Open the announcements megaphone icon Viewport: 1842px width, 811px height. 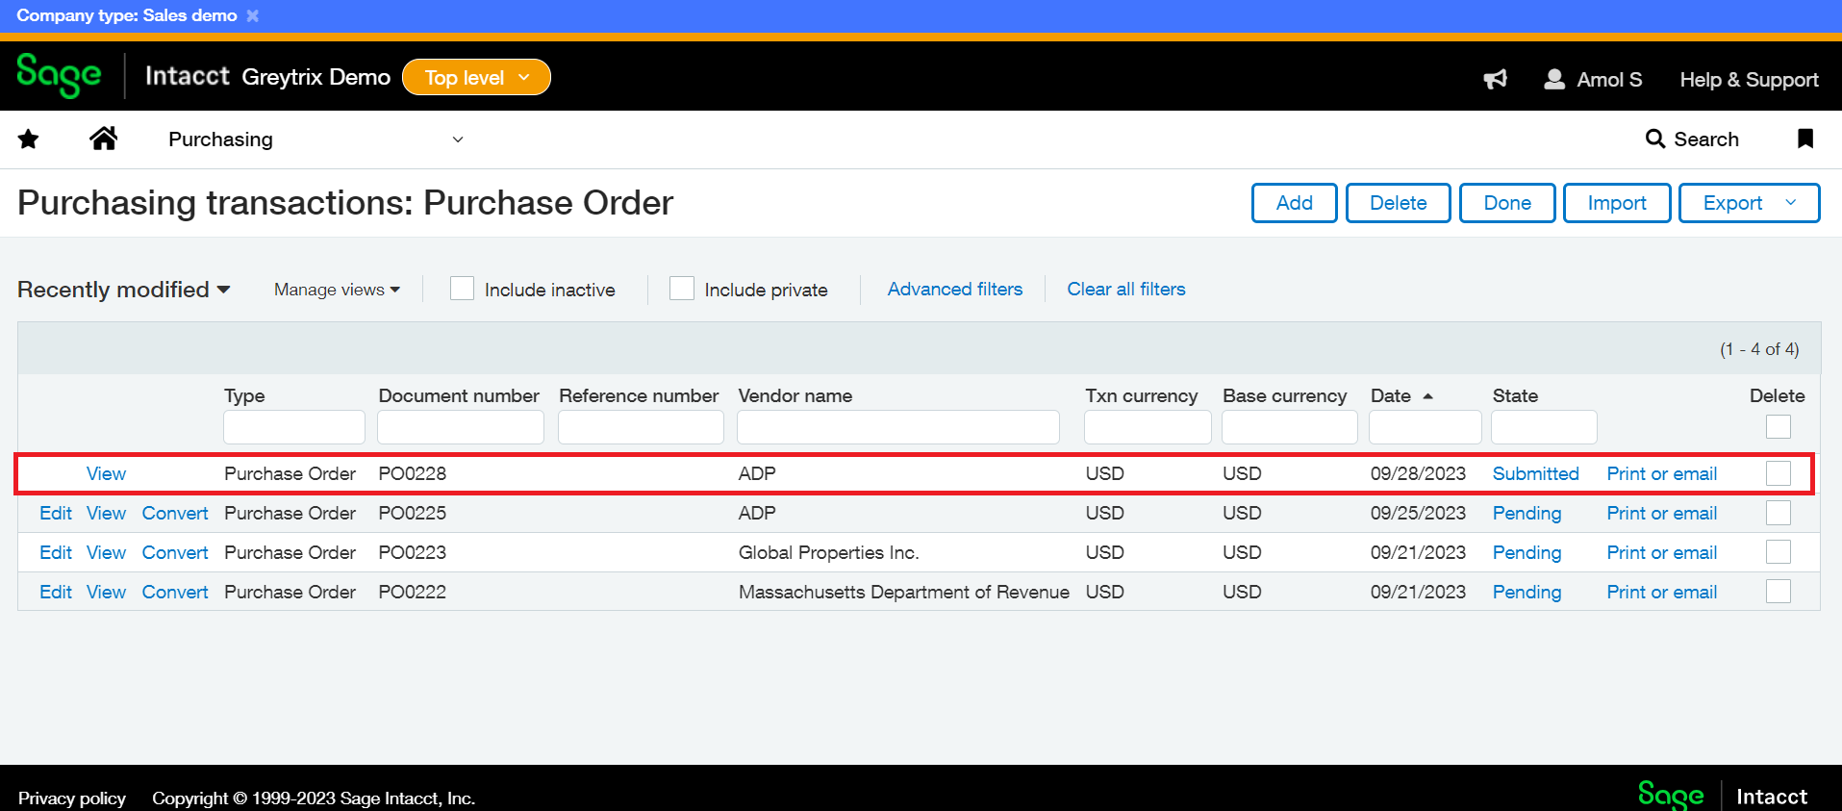(x=1495, y=79)
